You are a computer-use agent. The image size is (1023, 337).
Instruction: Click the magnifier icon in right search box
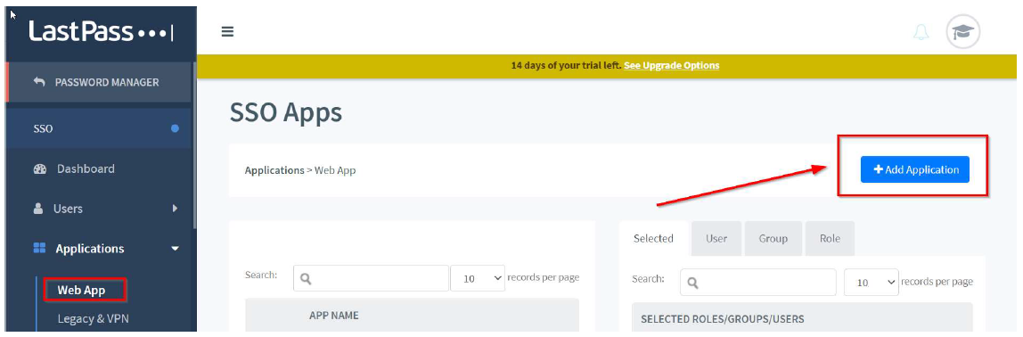click(693, 283)
